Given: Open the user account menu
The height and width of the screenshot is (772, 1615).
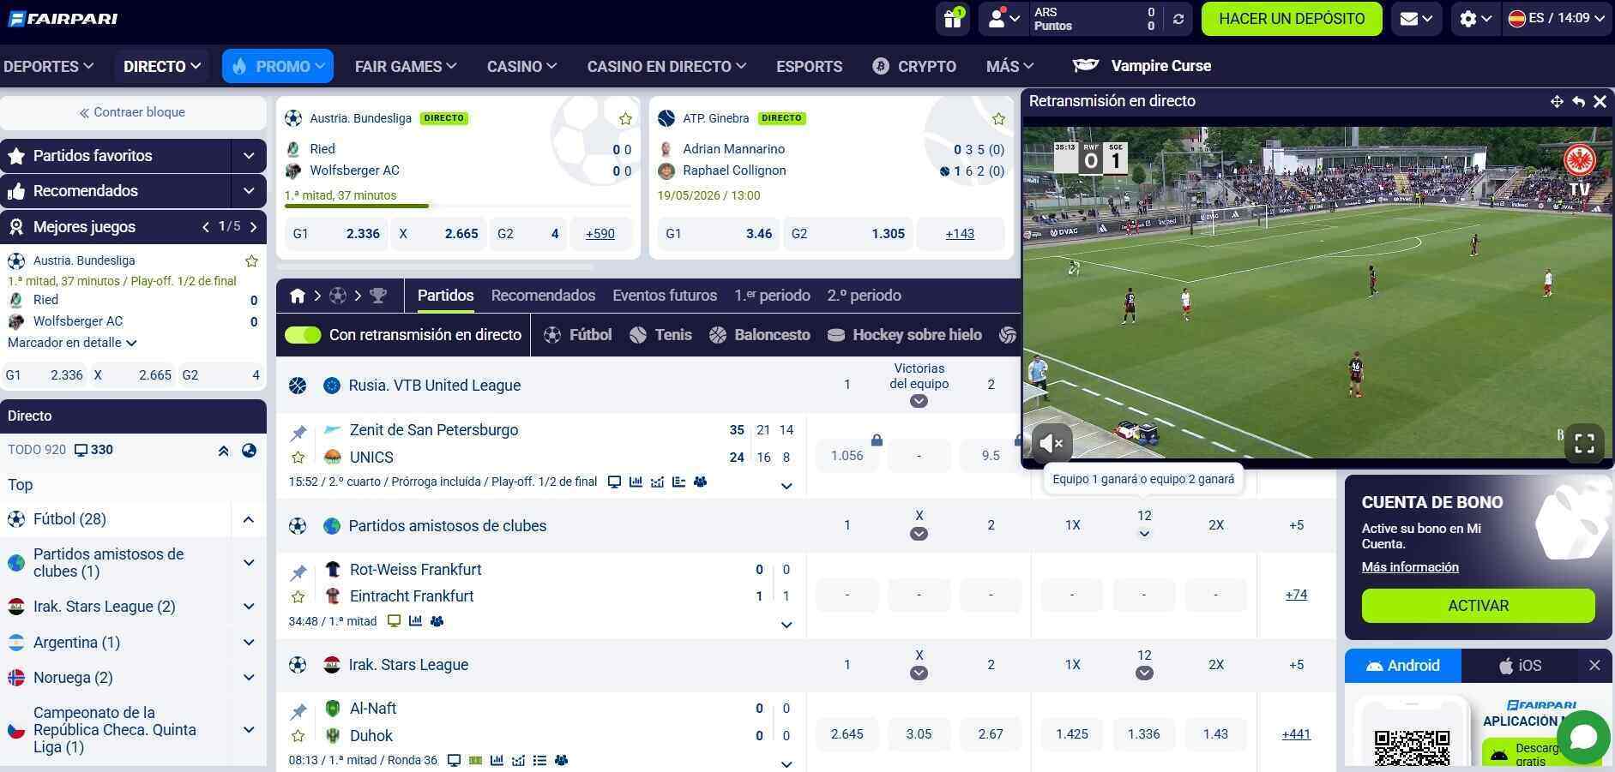Looking at the screenshot, I should pyautogui.click(x=1003, y=19).
